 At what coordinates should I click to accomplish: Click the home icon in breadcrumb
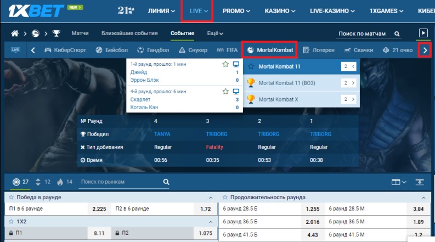[x=15, y=33]
